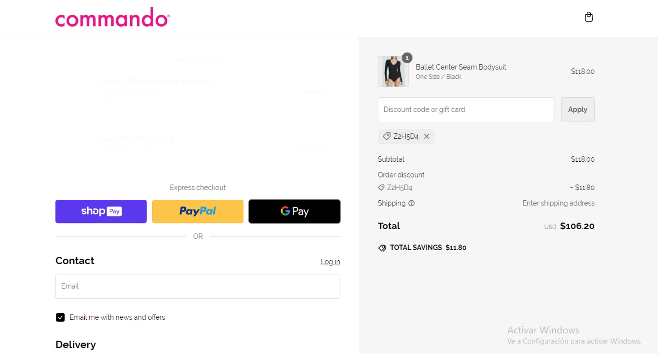Screen dimensions: 658x354
Task: Click Ballet Center Seam Bodysuit product name
Action: tap(461, 67)
